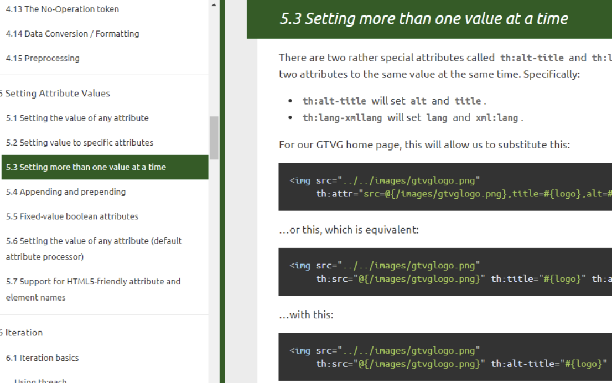
Task: Click the th:lang-xmllang code in the bullet list
Action: point(343,117)
